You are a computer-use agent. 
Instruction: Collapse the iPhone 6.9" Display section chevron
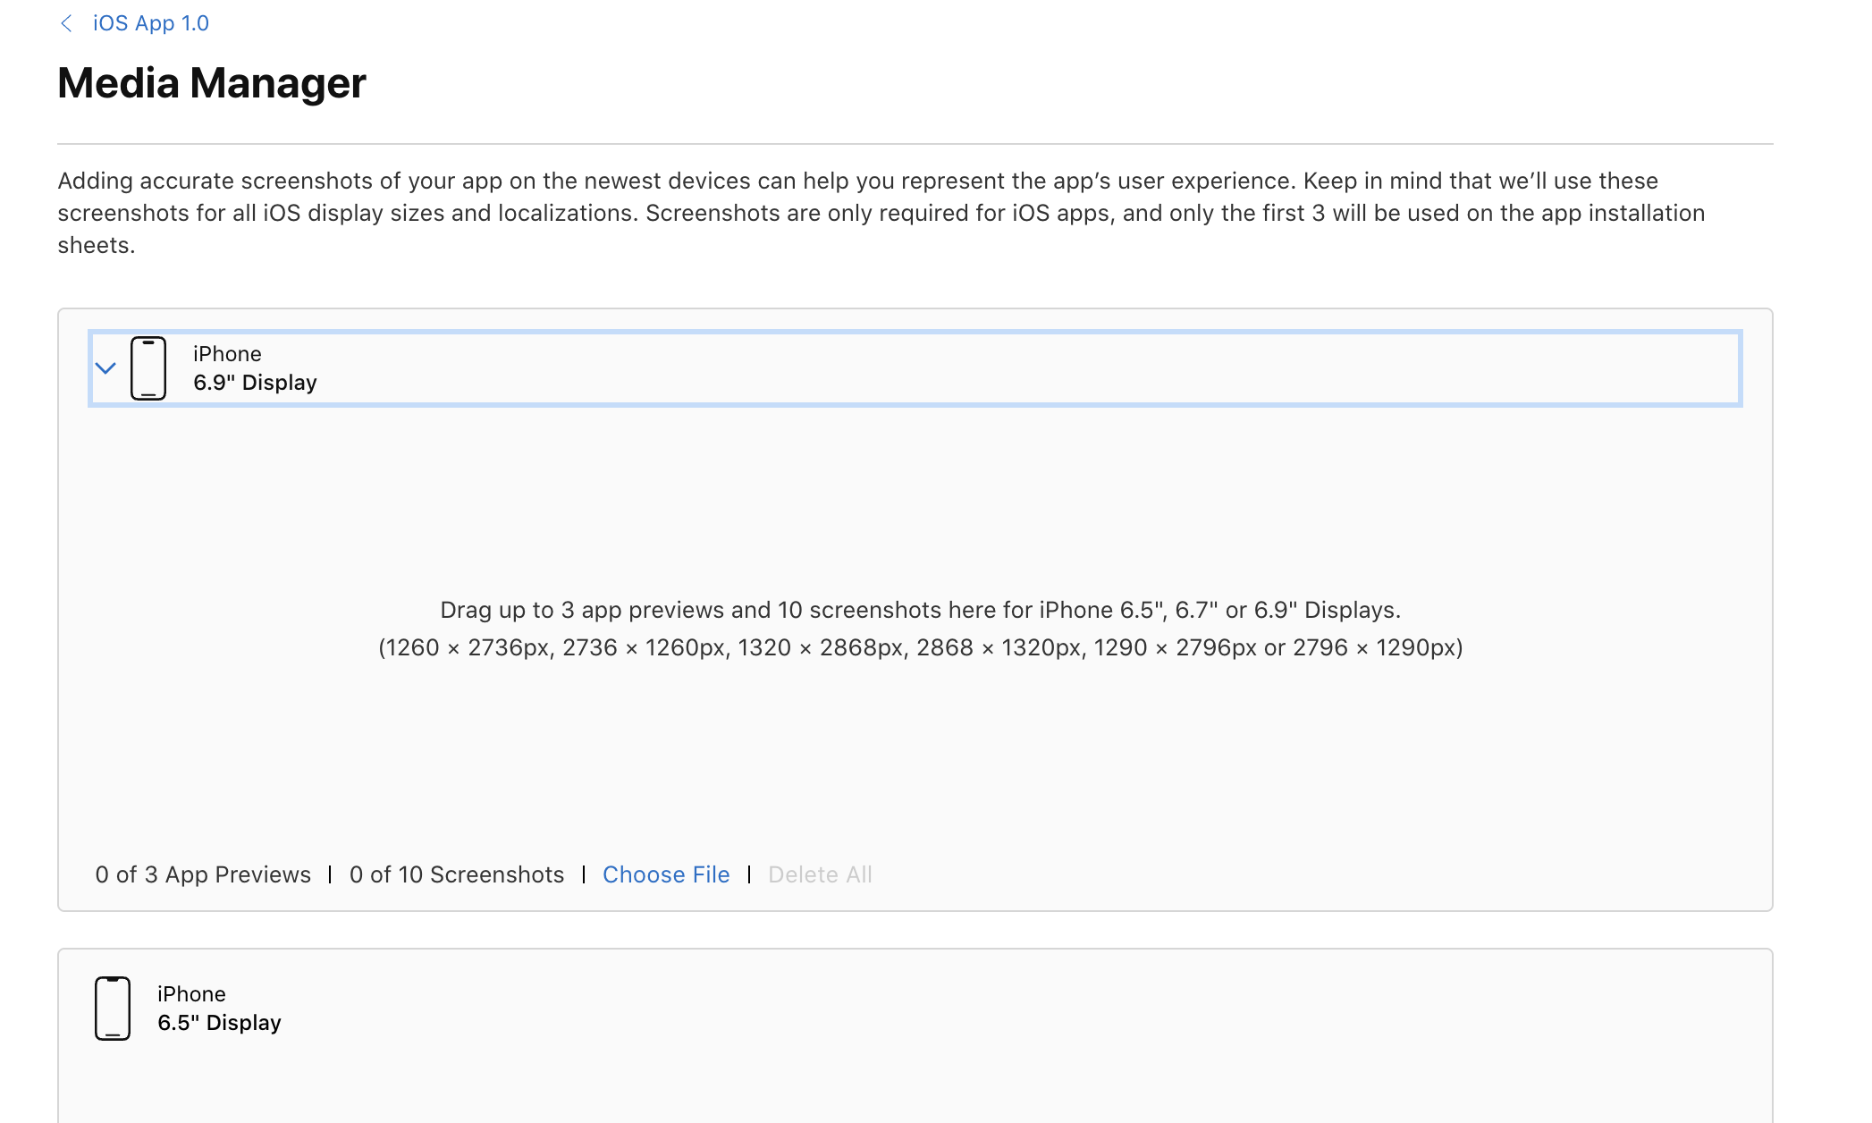tap(105, 368)
